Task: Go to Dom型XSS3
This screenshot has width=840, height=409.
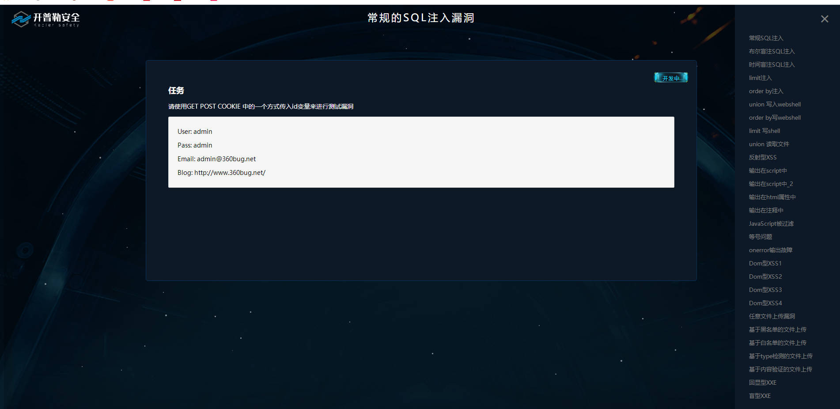Action: point(765,290)
